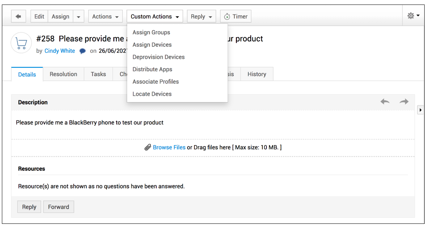Choose Deprovision Devices menu option

click(x=159, y=57)
